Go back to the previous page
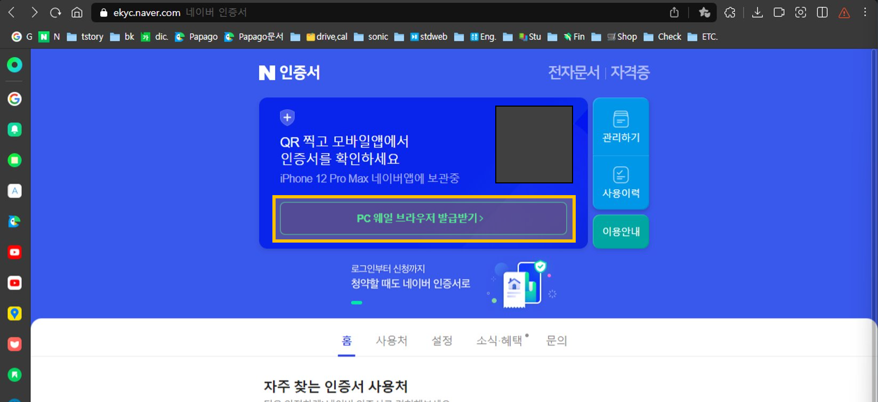The width and height of the screenshot is (878, 402). click(12, 12)
